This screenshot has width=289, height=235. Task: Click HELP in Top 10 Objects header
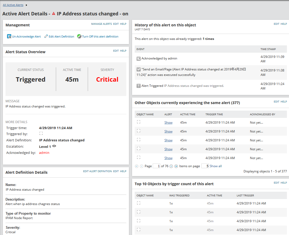[x=284, y=183]
